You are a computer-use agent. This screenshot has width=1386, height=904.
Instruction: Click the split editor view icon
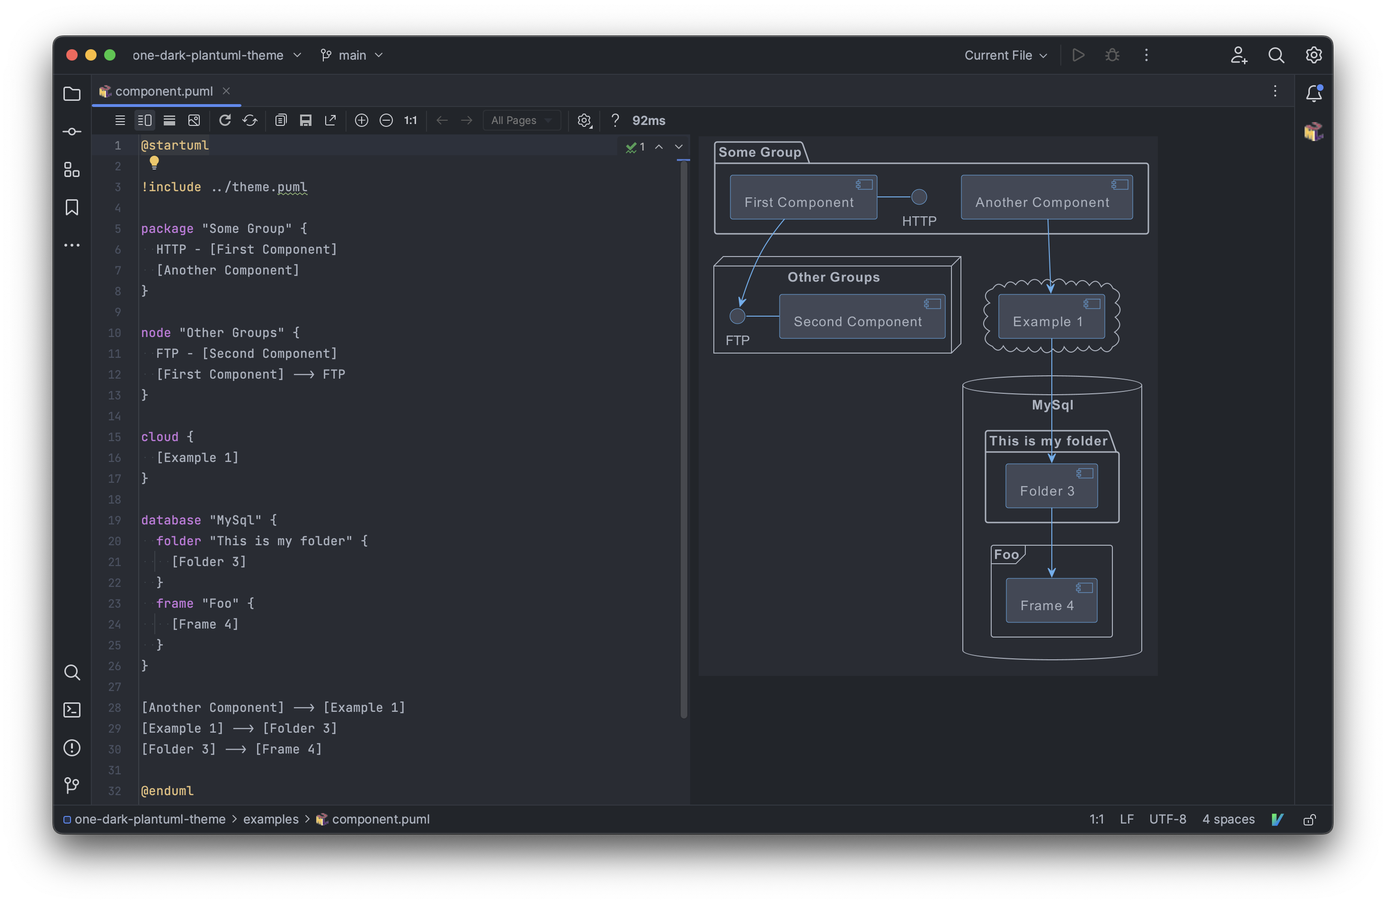click(144, 120)
